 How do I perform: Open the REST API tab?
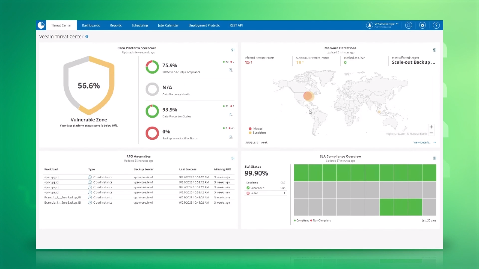[x=236, y=25]
